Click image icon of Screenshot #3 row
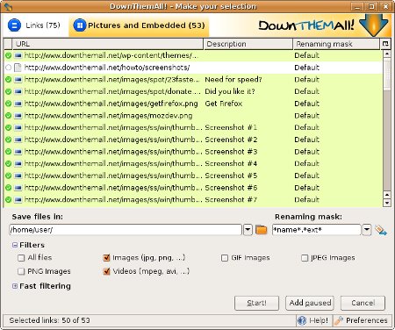The height and width of the screenshot is (330, 395). coord(18,152)
